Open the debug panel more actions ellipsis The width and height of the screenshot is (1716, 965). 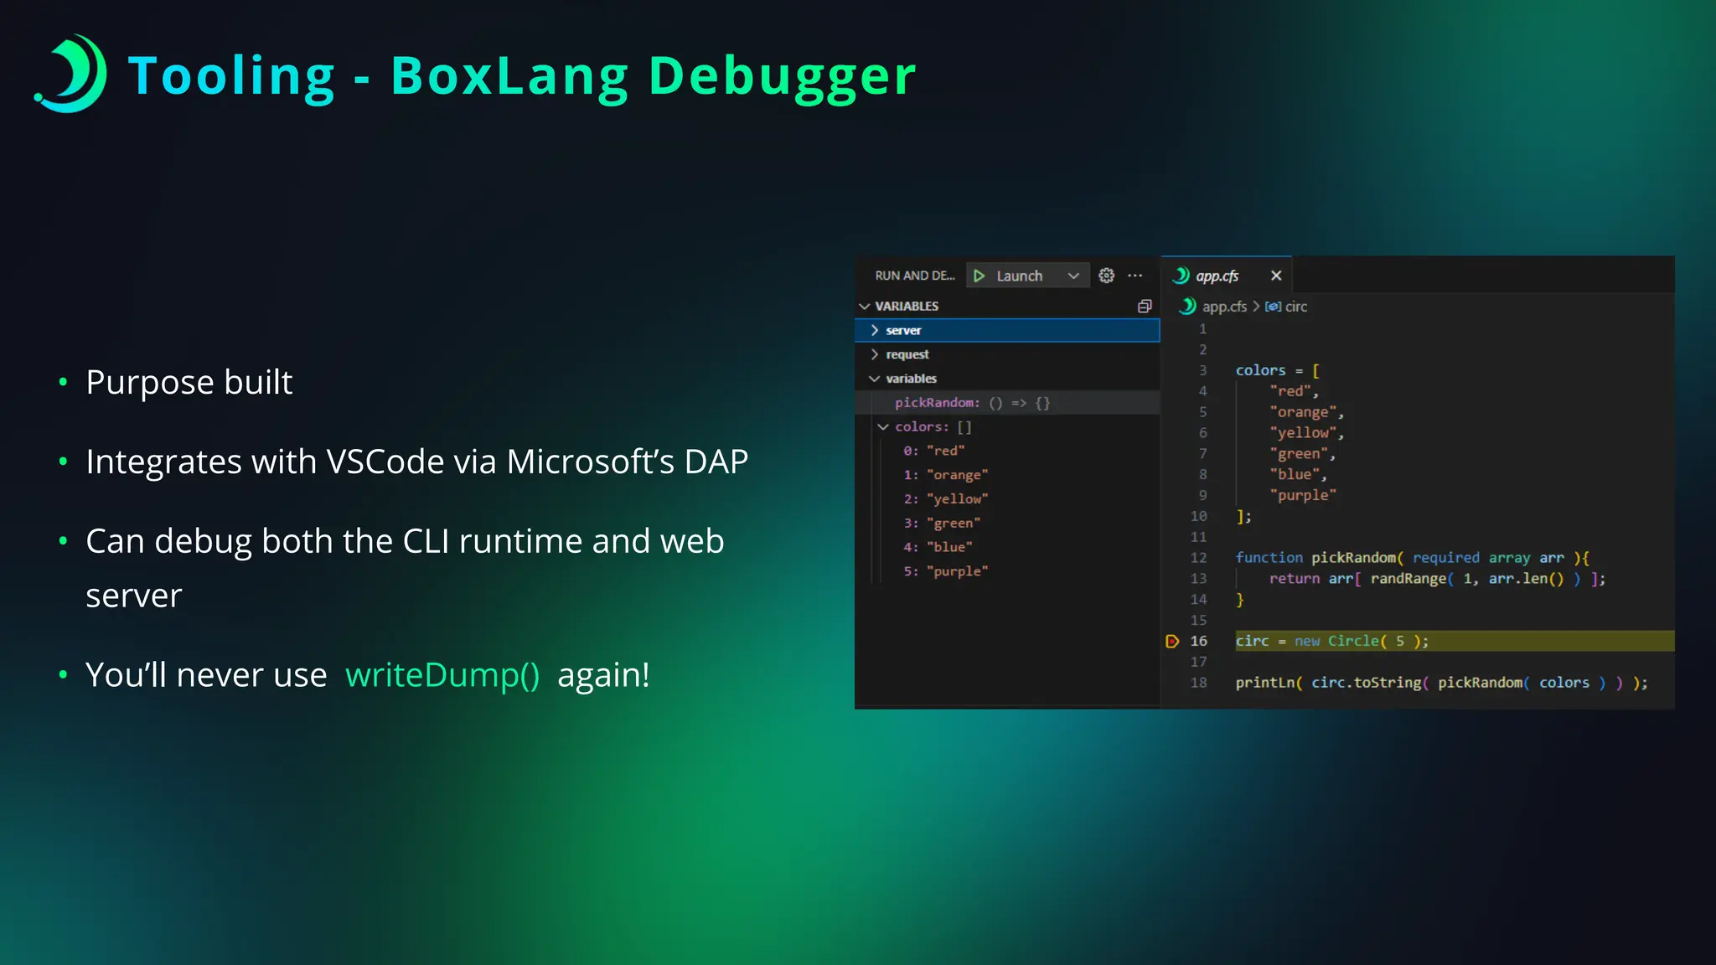(x=1135, y=276)
